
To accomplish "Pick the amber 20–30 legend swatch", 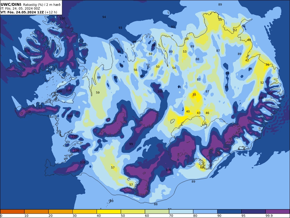I will click(x=61, y=212).
